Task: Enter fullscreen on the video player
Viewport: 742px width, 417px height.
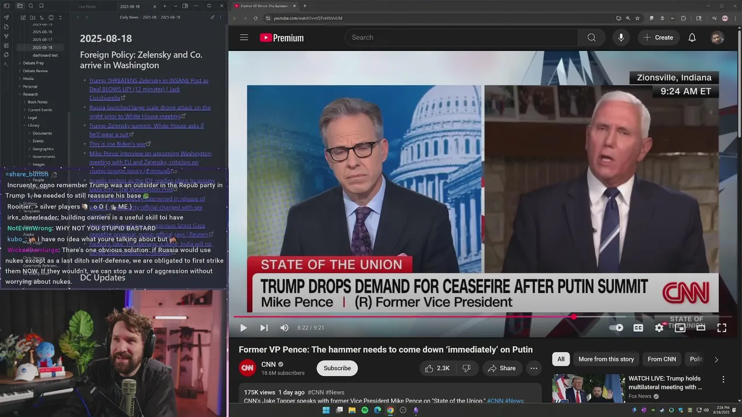Action: click(722, 328)
